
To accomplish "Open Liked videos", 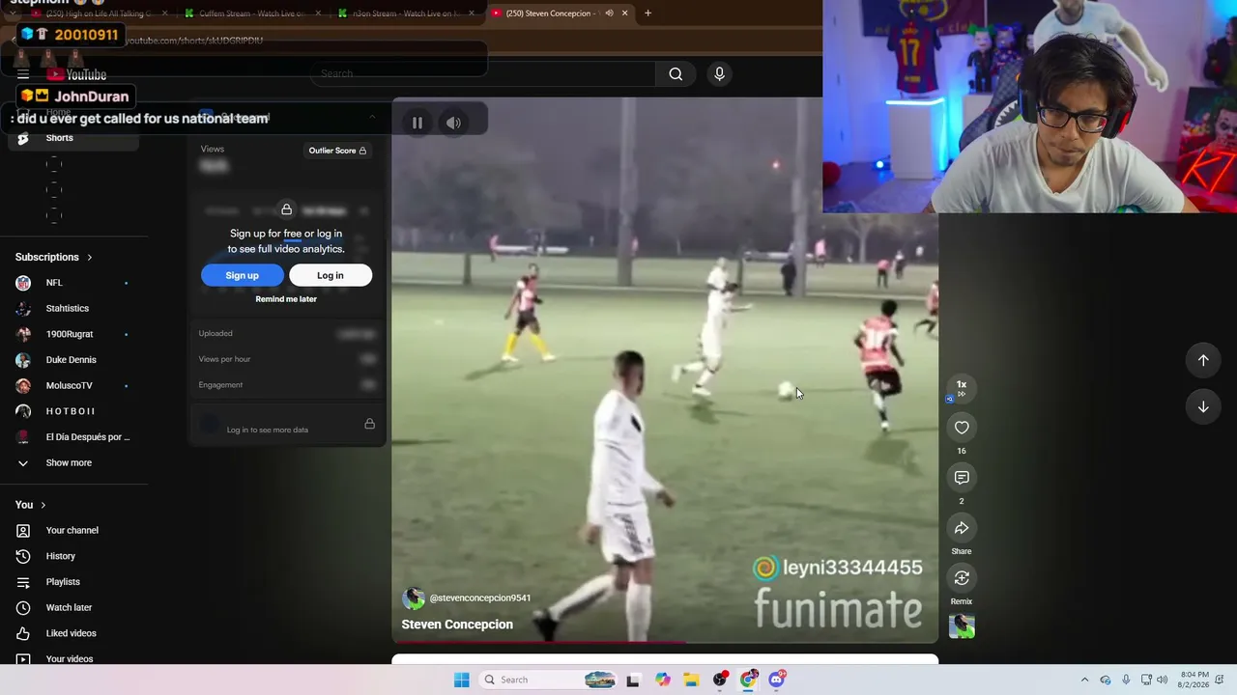I will point(70,633).
